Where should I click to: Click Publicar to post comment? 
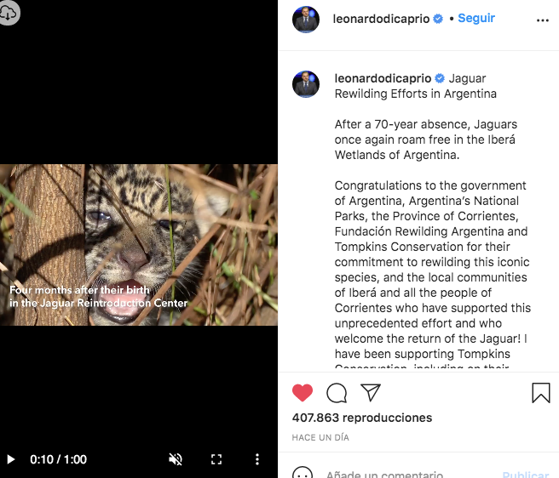click(x=525, y=474)
